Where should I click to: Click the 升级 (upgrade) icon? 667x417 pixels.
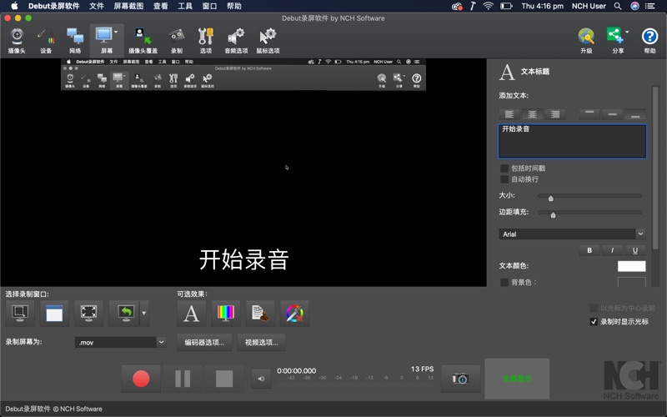586,39
